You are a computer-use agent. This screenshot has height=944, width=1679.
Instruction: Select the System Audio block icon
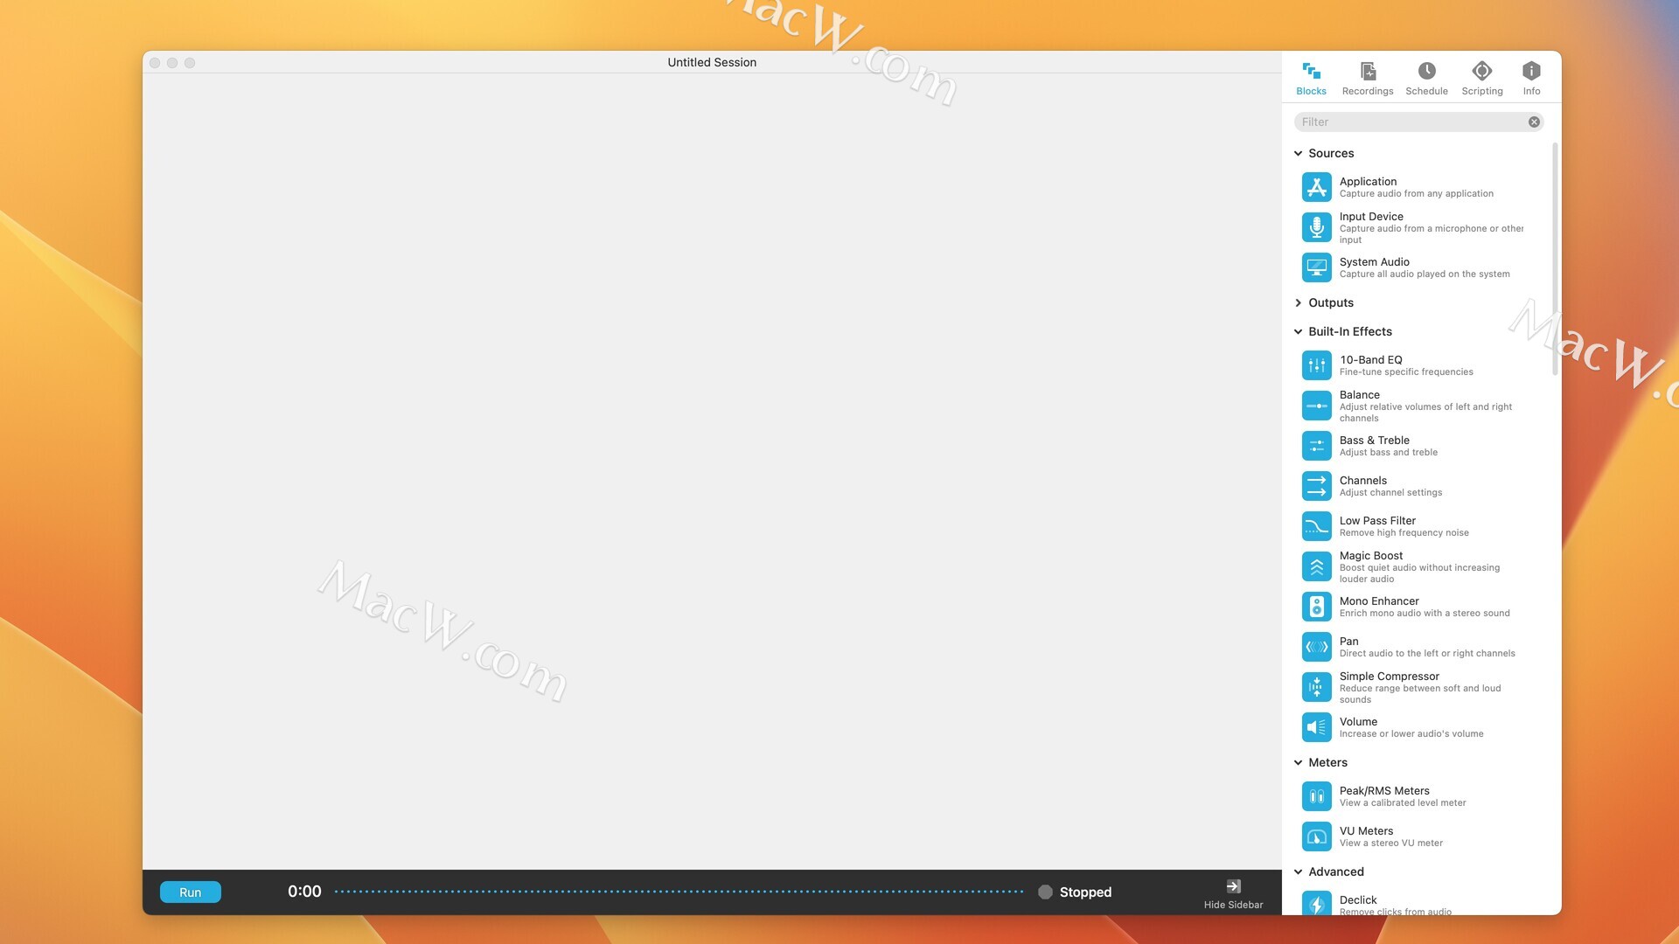click(x=1316, y=267)
